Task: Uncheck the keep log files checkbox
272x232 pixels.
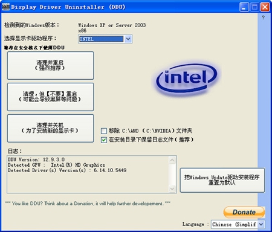Action: [104, 140]
